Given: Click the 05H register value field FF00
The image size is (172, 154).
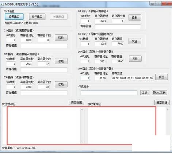Looking at the screenshot, I should click(x=118, y=44).
